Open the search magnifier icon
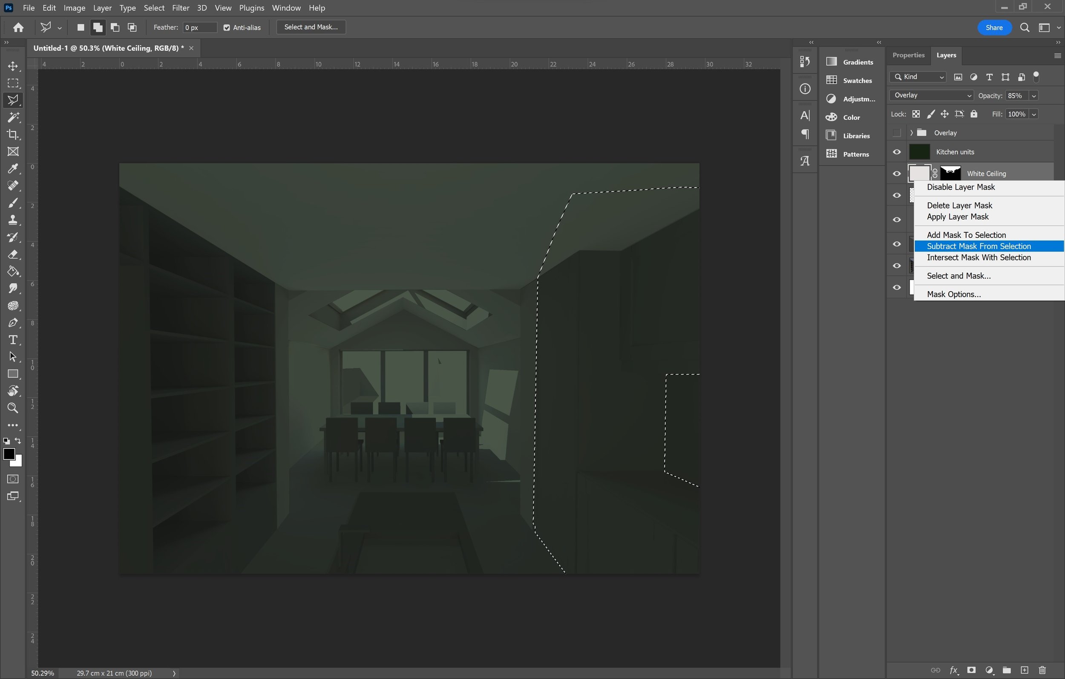 1024,27
